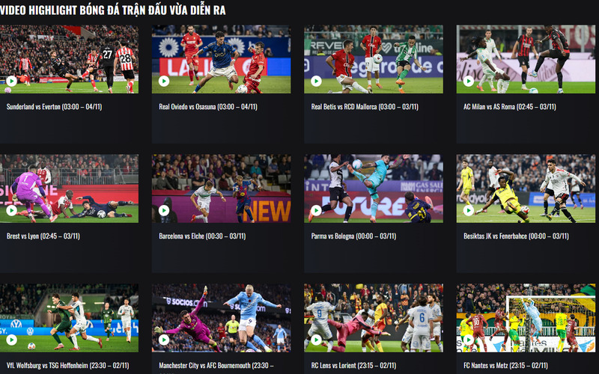Play the Real Betis vs RCD Mallorca highlight
The width and height of the screenshot is (599, 374).
[x=316, y=81]
